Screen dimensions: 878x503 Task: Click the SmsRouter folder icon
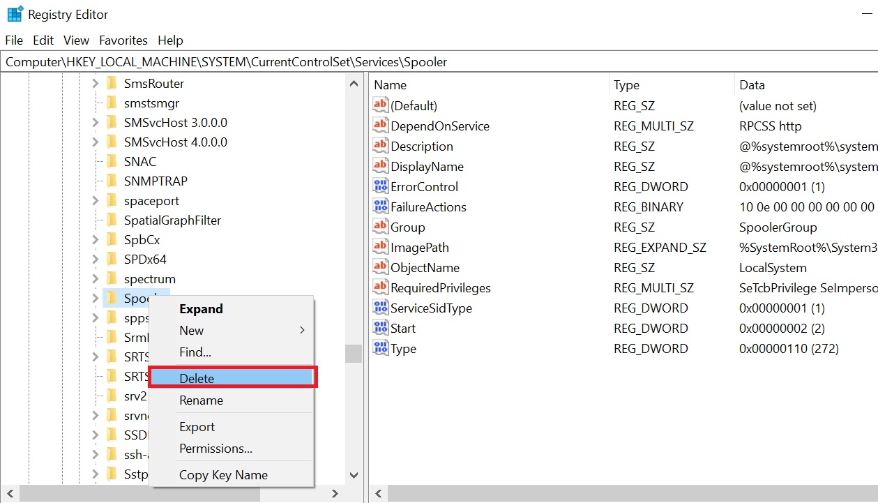coord(112,84)
